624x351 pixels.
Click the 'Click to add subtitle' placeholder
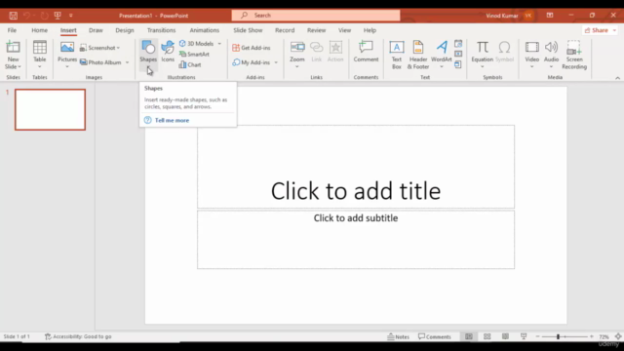tap(356, 239)
